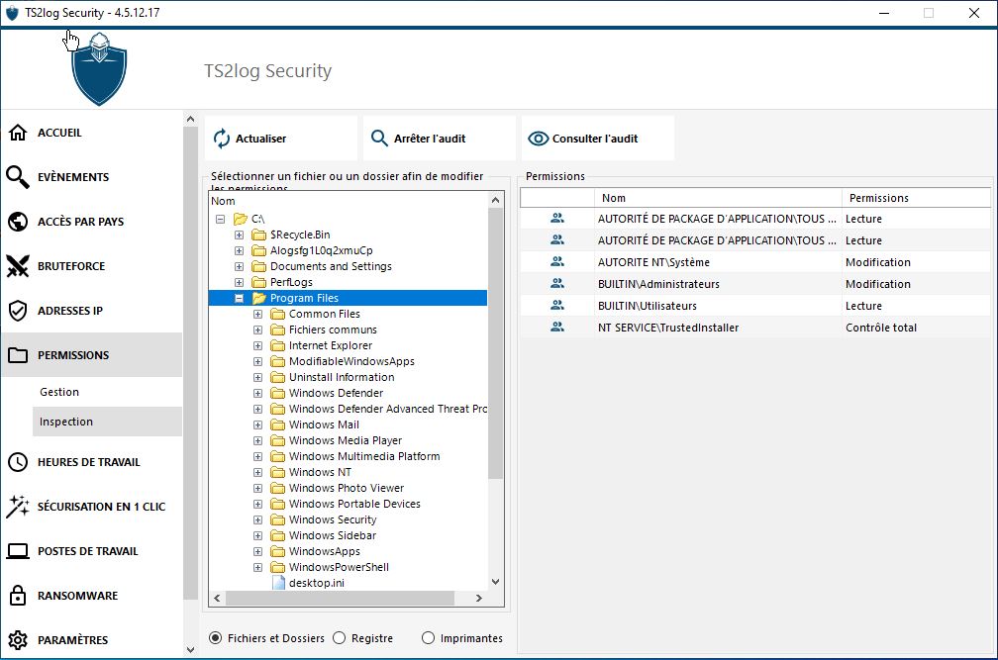Click the clock icon for HEURES DE TRAVAIL
This screenshot has width=998, height=660.
coord(18,462)
